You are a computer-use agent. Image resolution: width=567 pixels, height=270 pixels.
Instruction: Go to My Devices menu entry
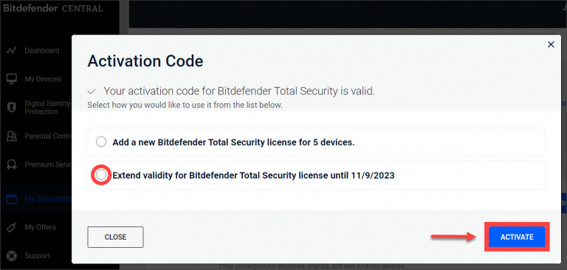tap(43, 79)
